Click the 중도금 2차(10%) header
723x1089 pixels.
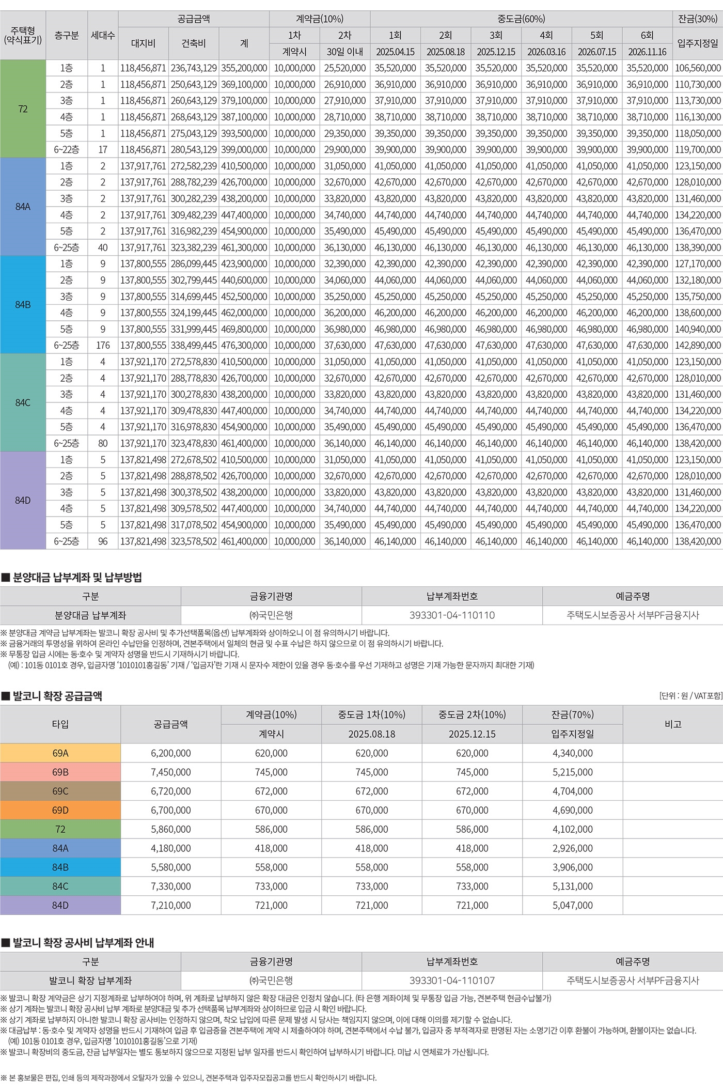click(472, 714)
